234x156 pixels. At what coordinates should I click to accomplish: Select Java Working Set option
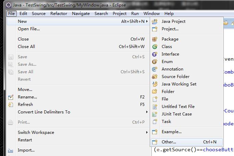click(179, 84)
